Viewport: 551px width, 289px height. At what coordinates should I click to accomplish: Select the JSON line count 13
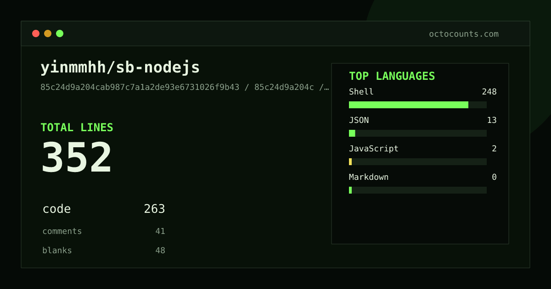coord(492,120)
